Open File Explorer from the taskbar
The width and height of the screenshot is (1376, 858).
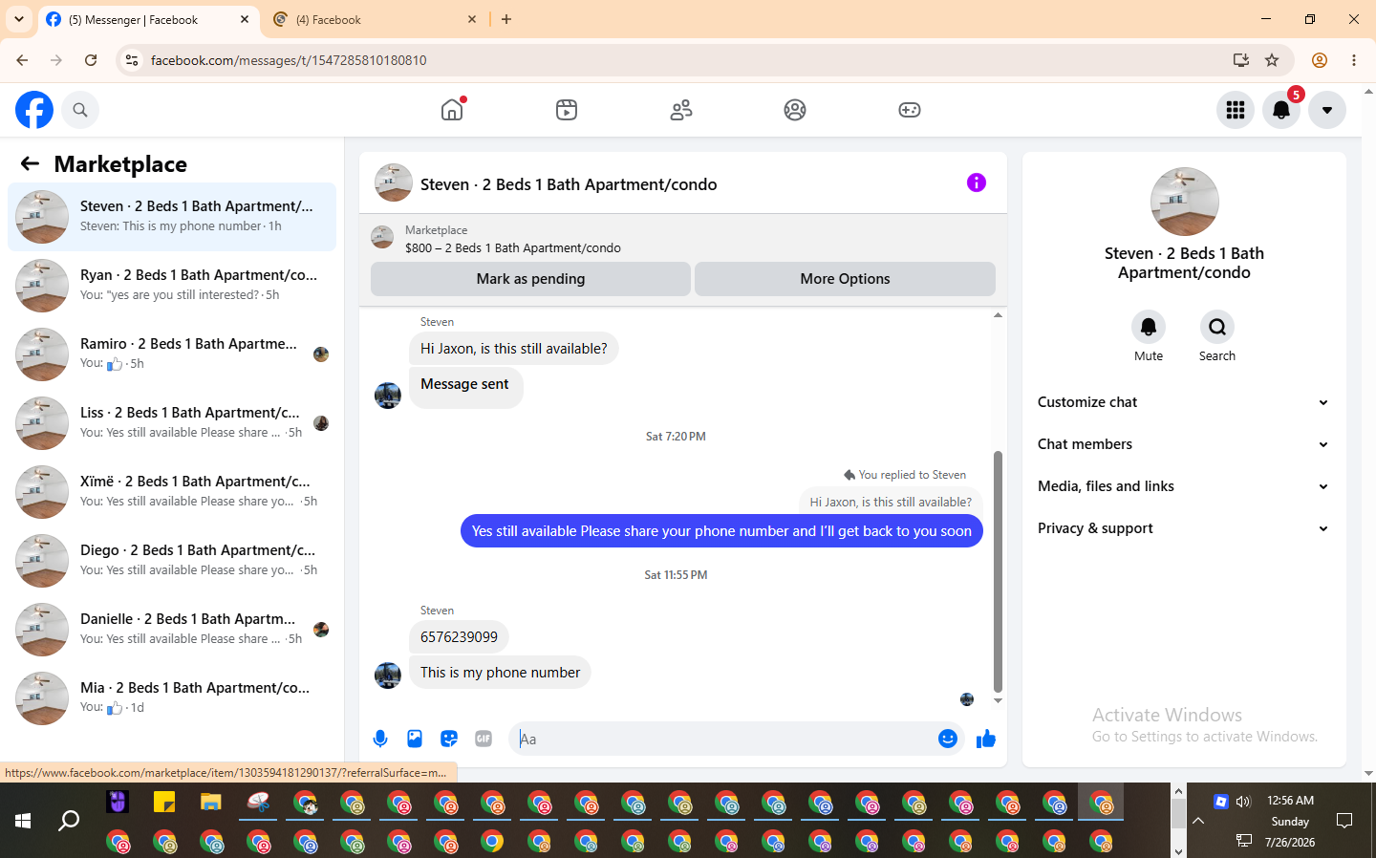pos(211,803)
